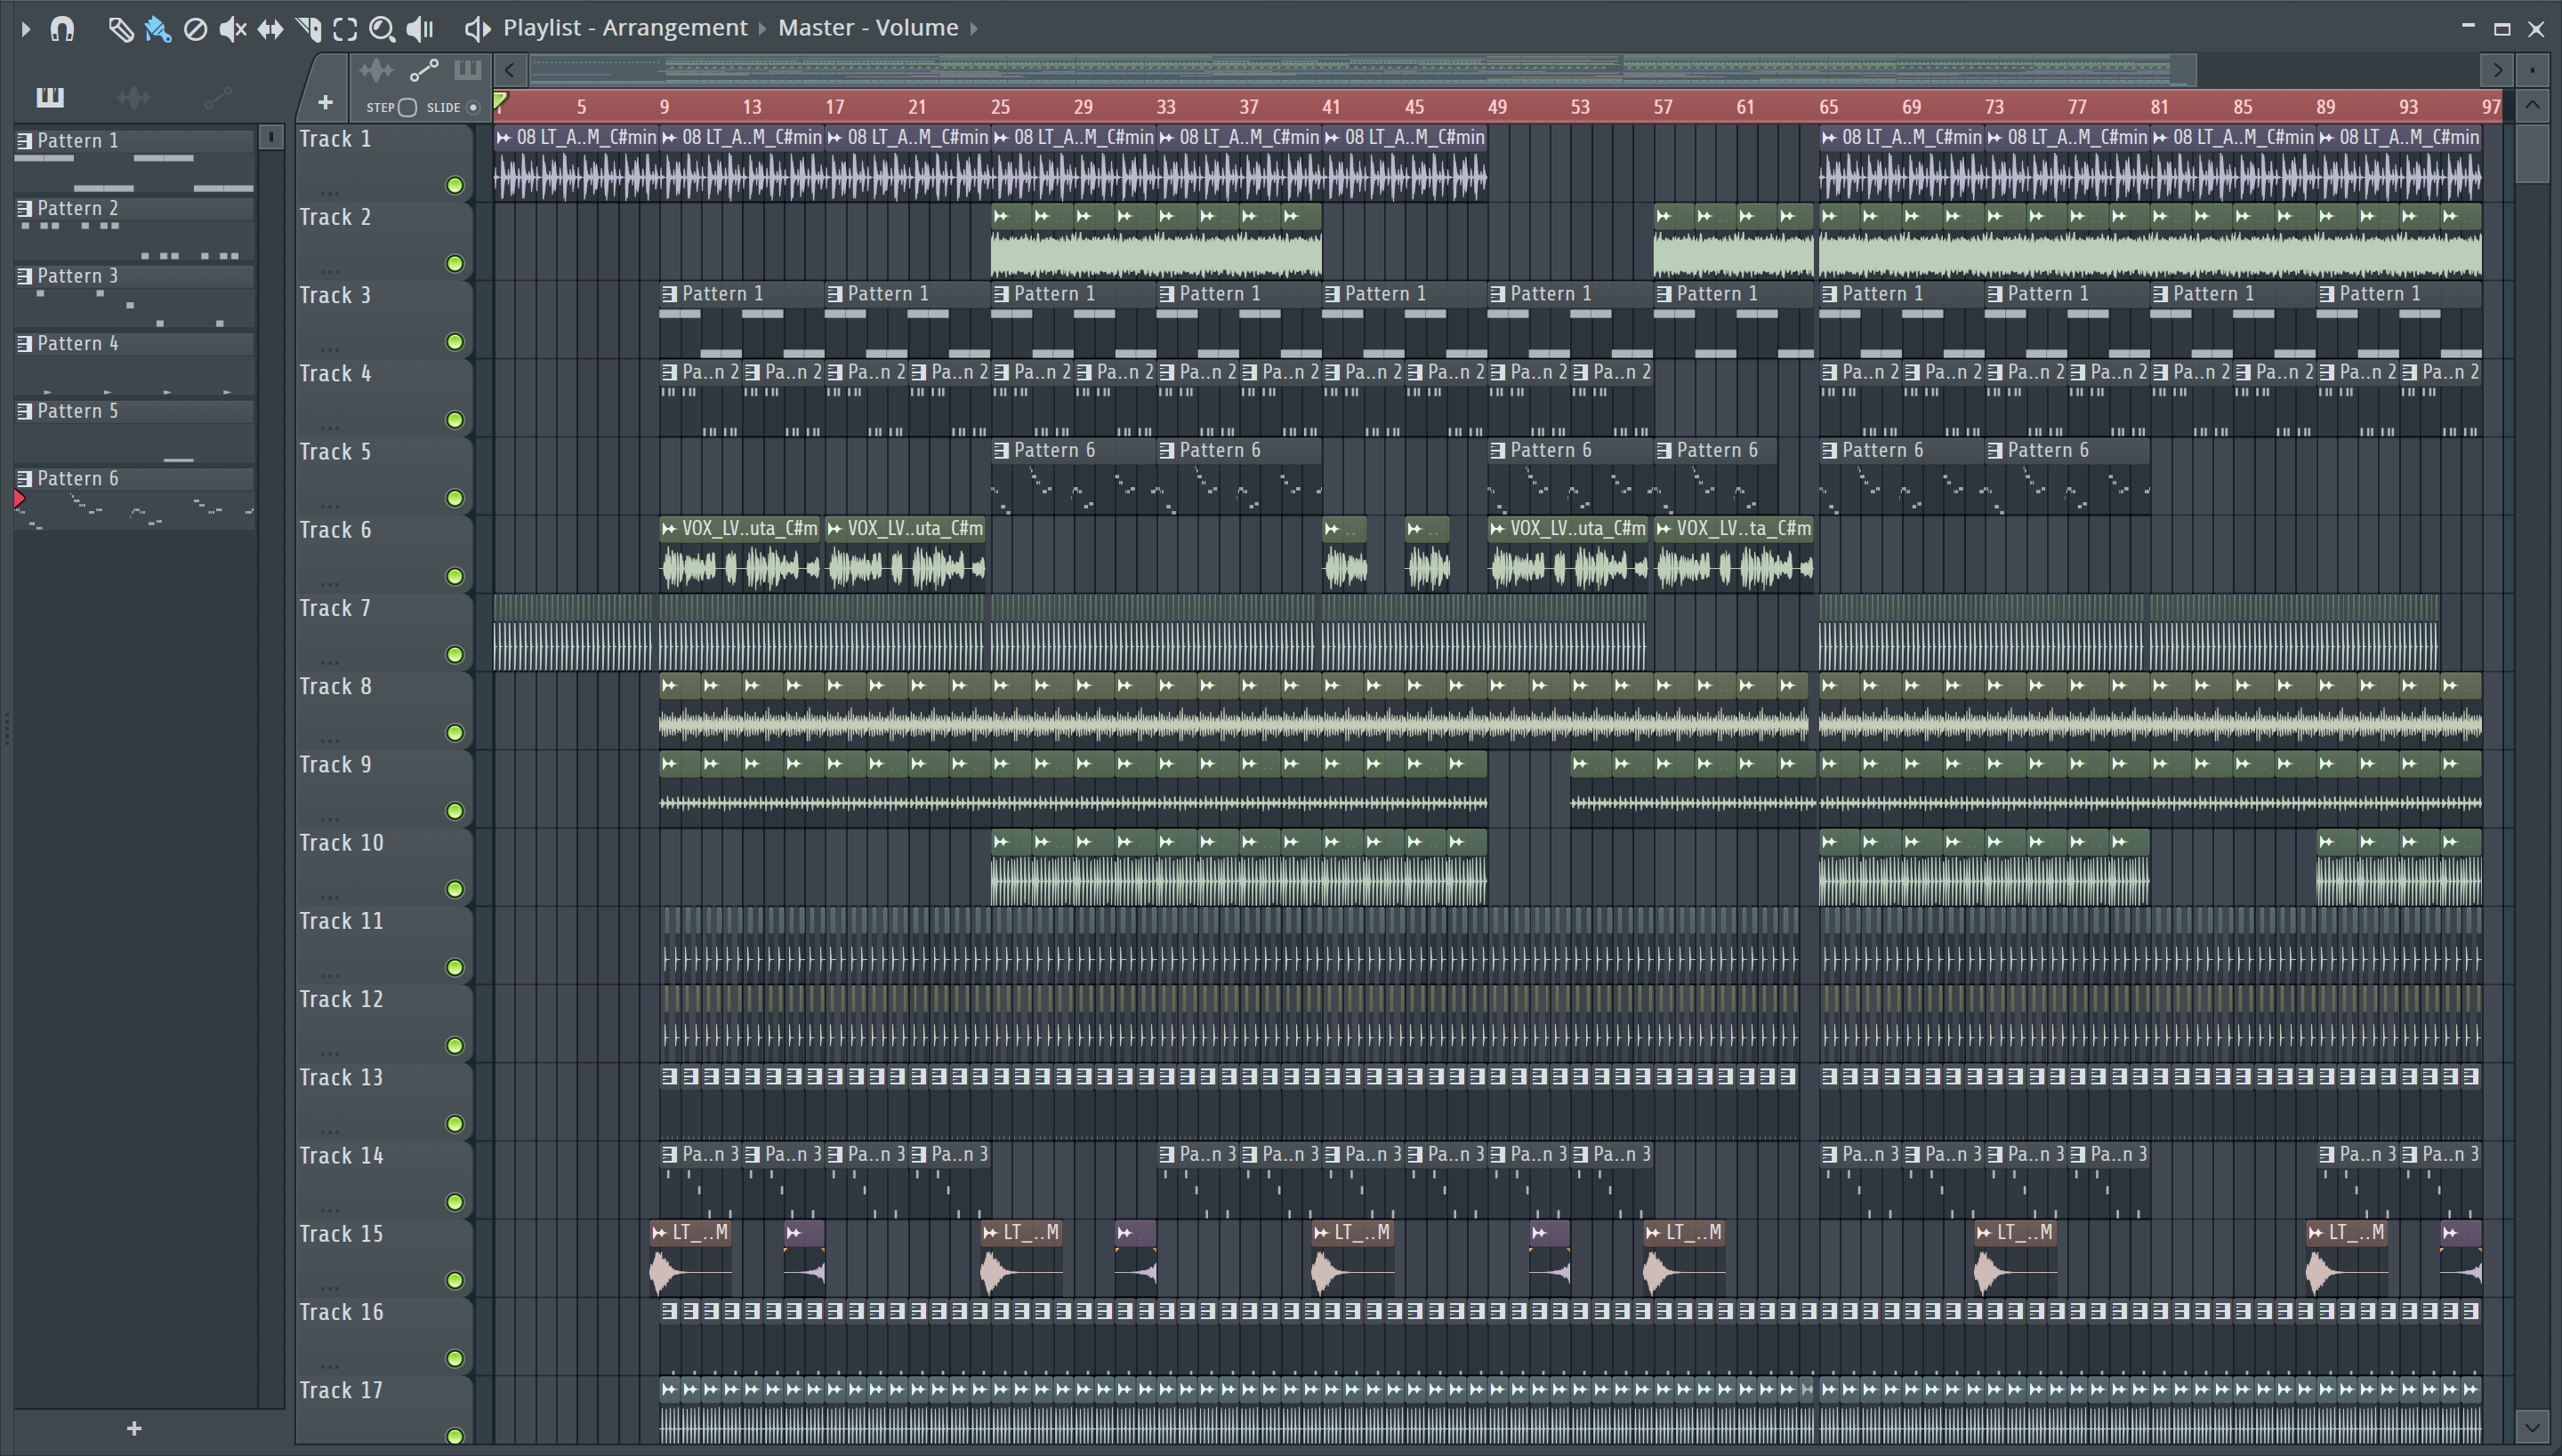Click plus button at picker bottom
Viewport: 2562px width, 1456px height.
(134, 1429)
